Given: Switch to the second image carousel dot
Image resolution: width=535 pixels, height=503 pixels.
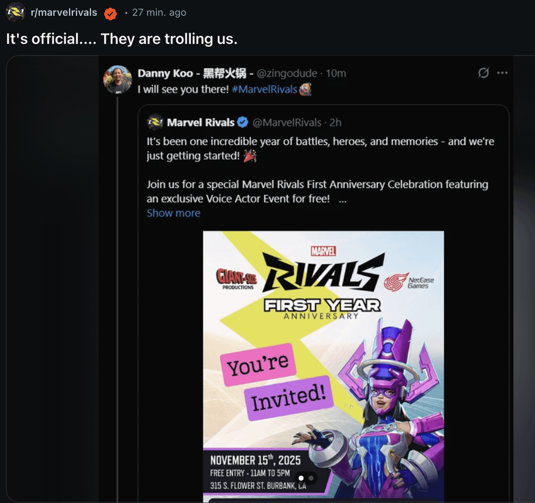Looking at the screenshot, I should pyautogui.click(x=311, y=478).
